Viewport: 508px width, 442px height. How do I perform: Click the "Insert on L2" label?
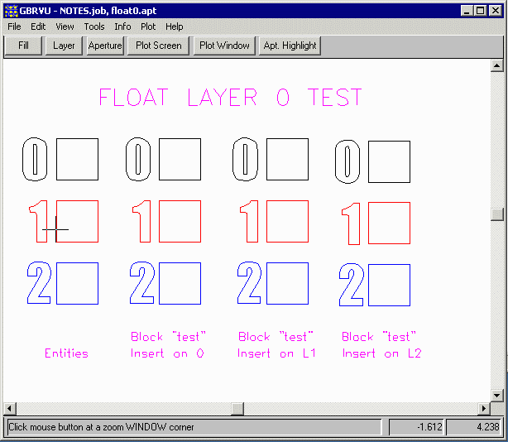tap(382, 353)
